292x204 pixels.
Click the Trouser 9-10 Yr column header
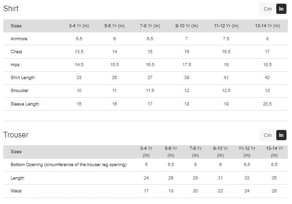point(221,152)
